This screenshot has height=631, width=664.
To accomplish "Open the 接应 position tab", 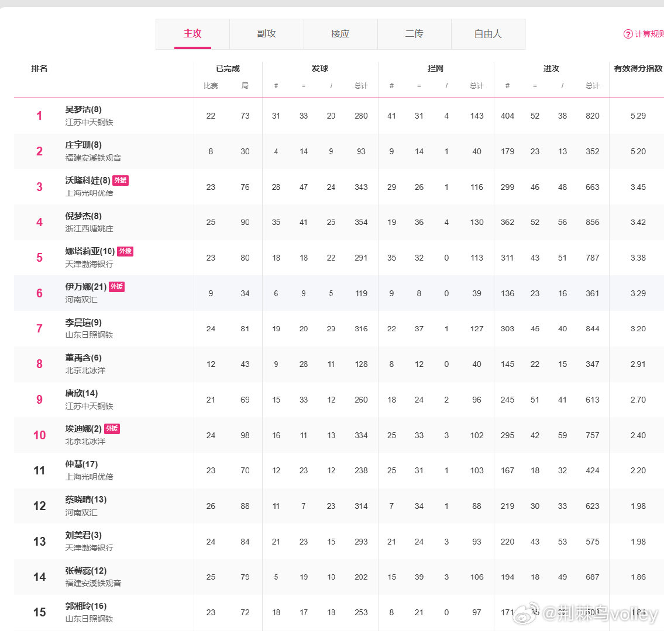I will pyautogui.click(x=340, y=34).
